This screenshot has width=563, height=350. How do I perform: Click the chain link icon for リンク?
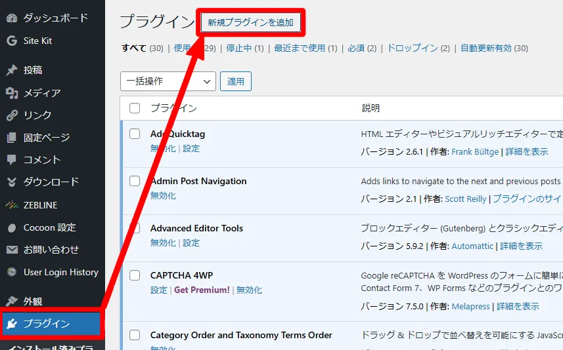click(x=11, y=115)
